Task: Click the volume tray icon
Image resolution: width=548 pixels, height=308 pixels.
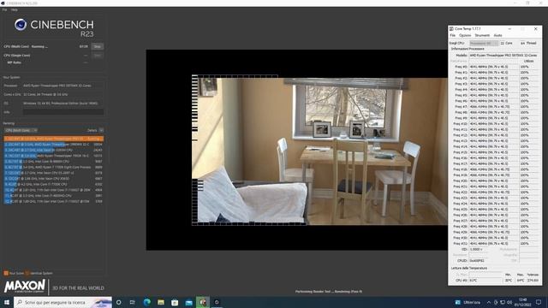Action: pos(509,302)
